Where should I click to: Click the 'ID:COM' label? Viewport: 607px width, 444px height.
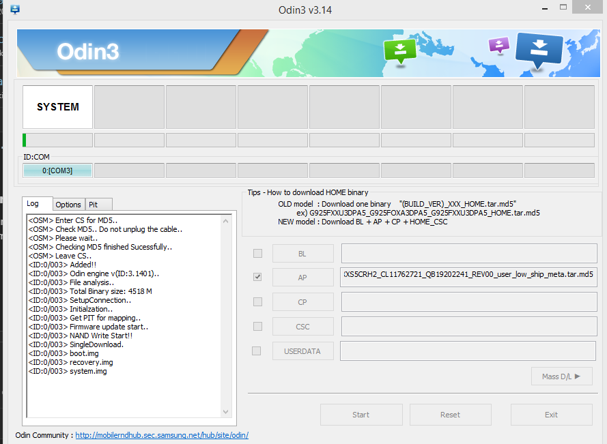coord(36,157)
